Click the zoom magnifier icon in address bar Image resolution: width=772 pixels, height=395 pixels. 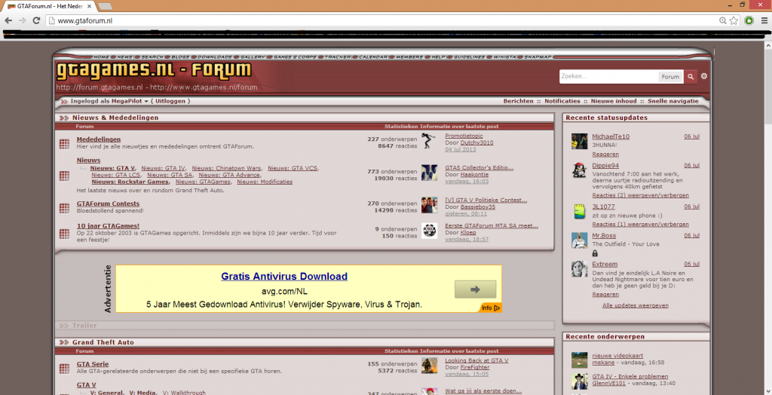pyautogui.click(x=722, y=20)
